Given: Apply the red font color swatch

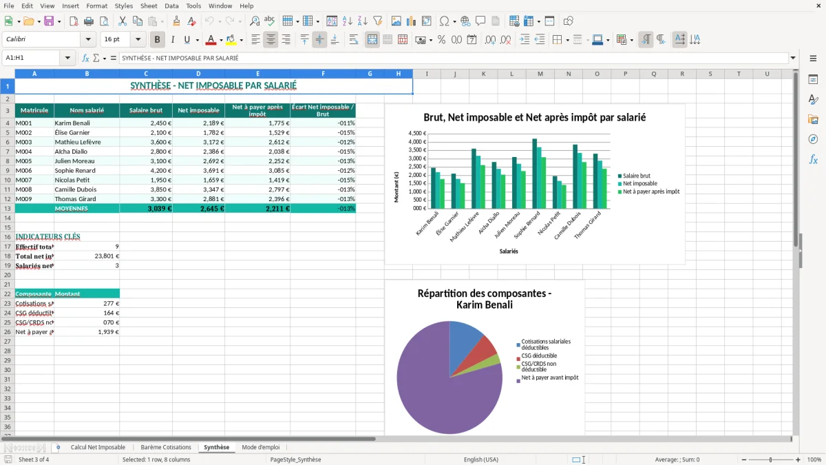Looking at the screenshot, I should [211, 40].
